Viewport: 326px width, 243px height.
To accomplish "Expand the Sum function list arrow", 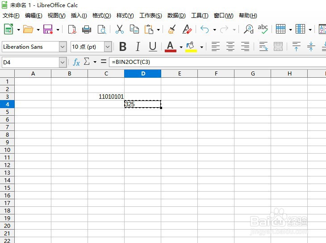I will tap(95, 62).
